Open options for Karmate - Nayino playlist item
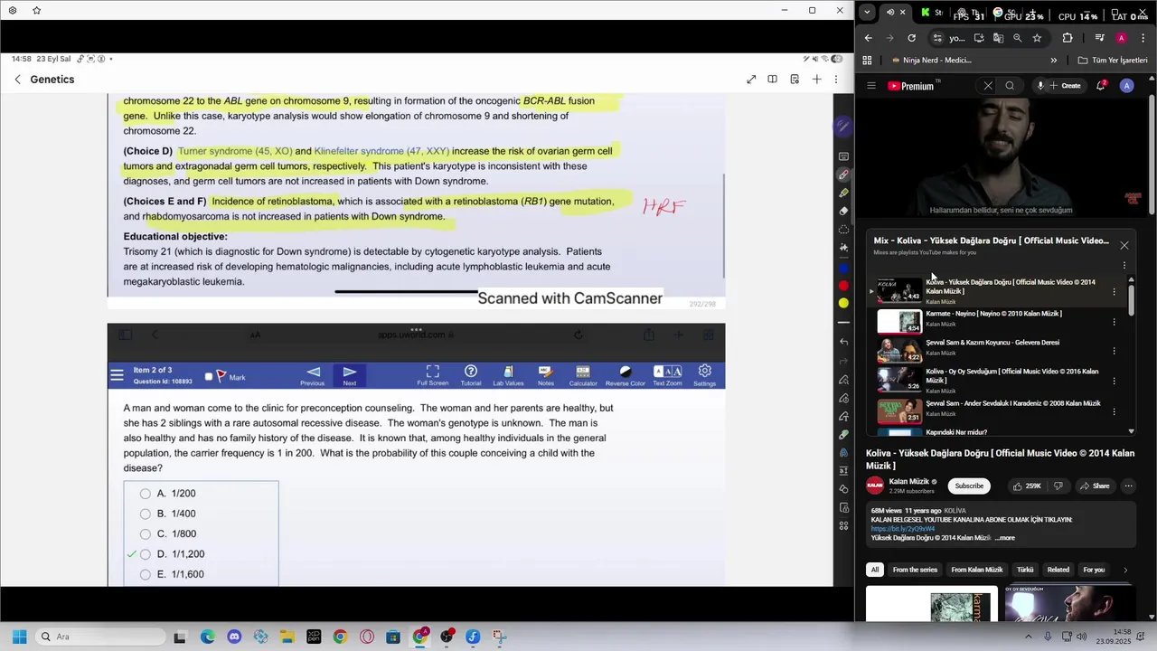 1114,322
